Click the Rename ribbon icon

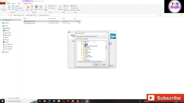pyautogui.click(x=41, y=7)
